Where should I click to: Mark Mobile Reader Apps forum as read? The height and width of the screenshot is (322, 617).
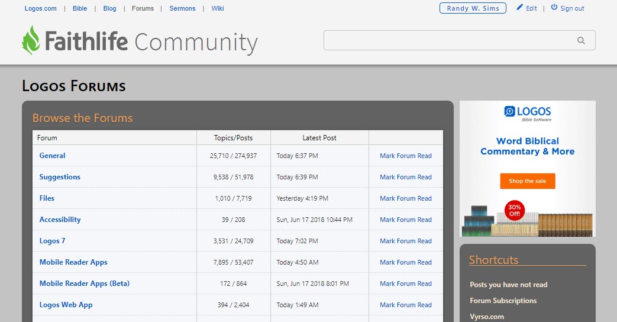click(406, 262)
